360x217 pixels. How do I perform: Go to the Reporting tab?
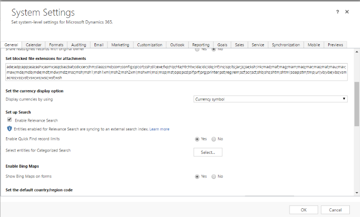tap(201, 45)
